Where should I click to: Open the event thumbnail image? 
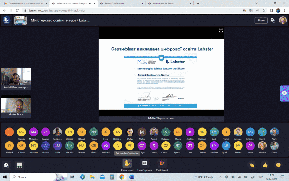click(21, 20)
